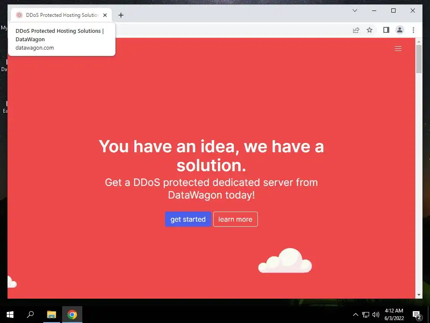Open the volume speaker tray icon
The width and height of the screenshot is (430, 323).
click(x=376, y=315)
